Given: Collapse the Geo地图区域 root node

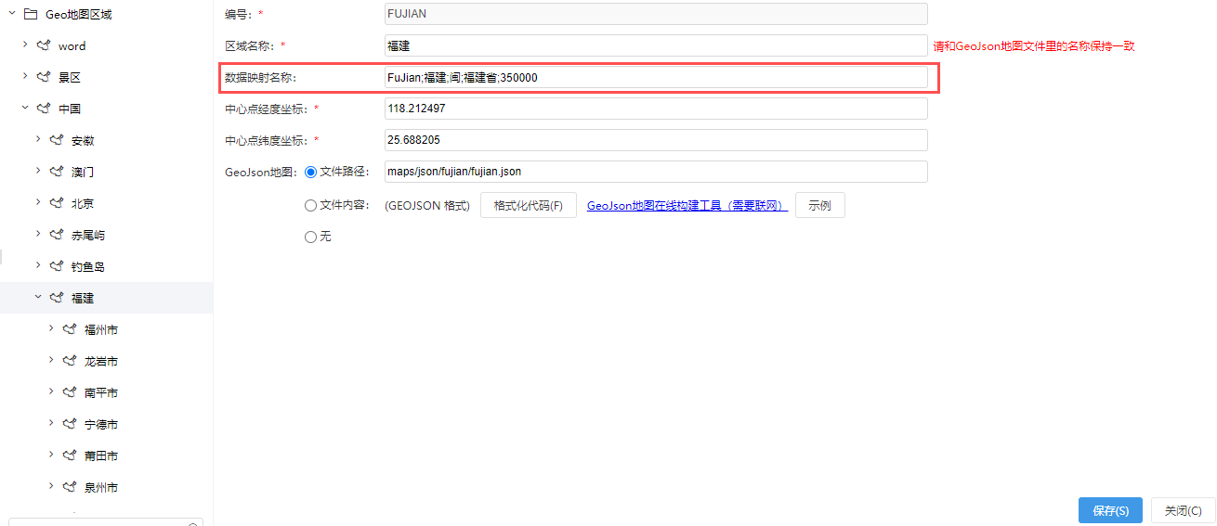Looking at the screenshot, I should [12, 14].
